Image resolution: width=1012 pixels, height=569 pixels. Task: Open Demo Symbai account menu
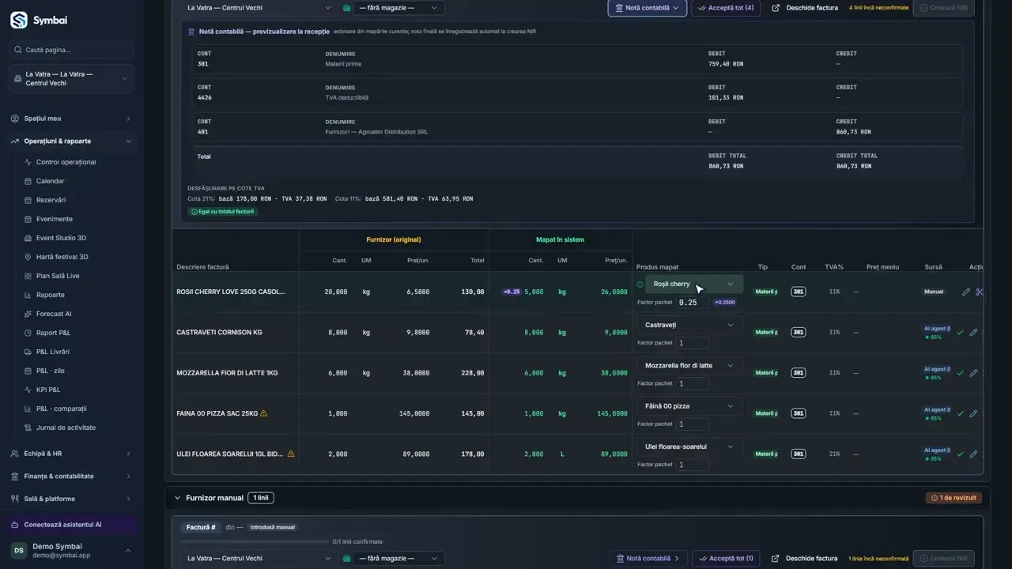(71, 550)
